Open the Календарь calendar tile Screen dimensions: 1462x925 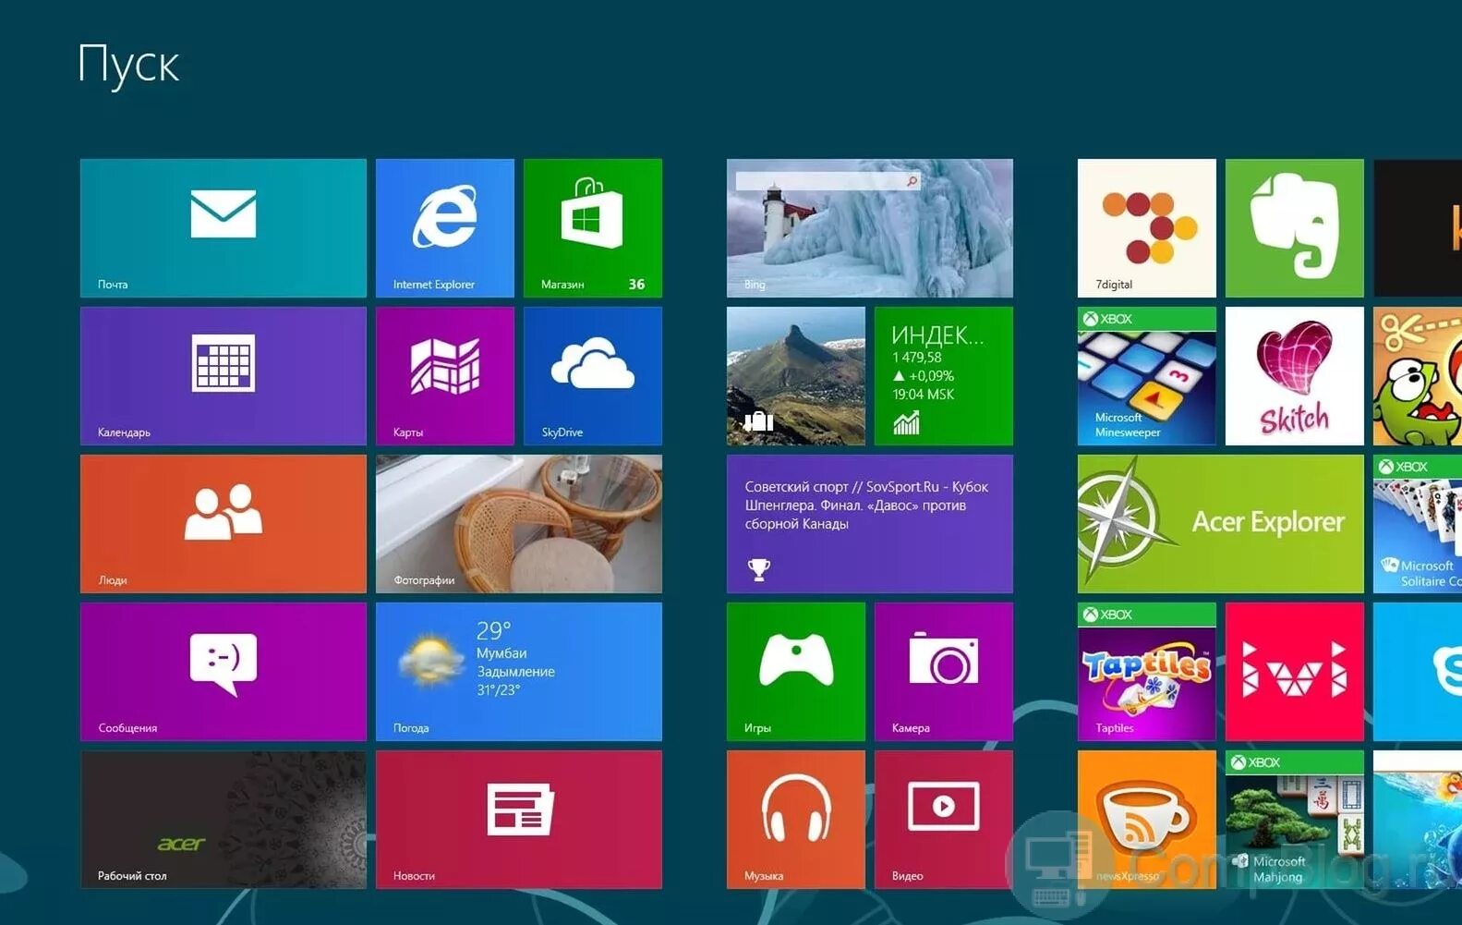pyautogui.click(x=224, y=376)
